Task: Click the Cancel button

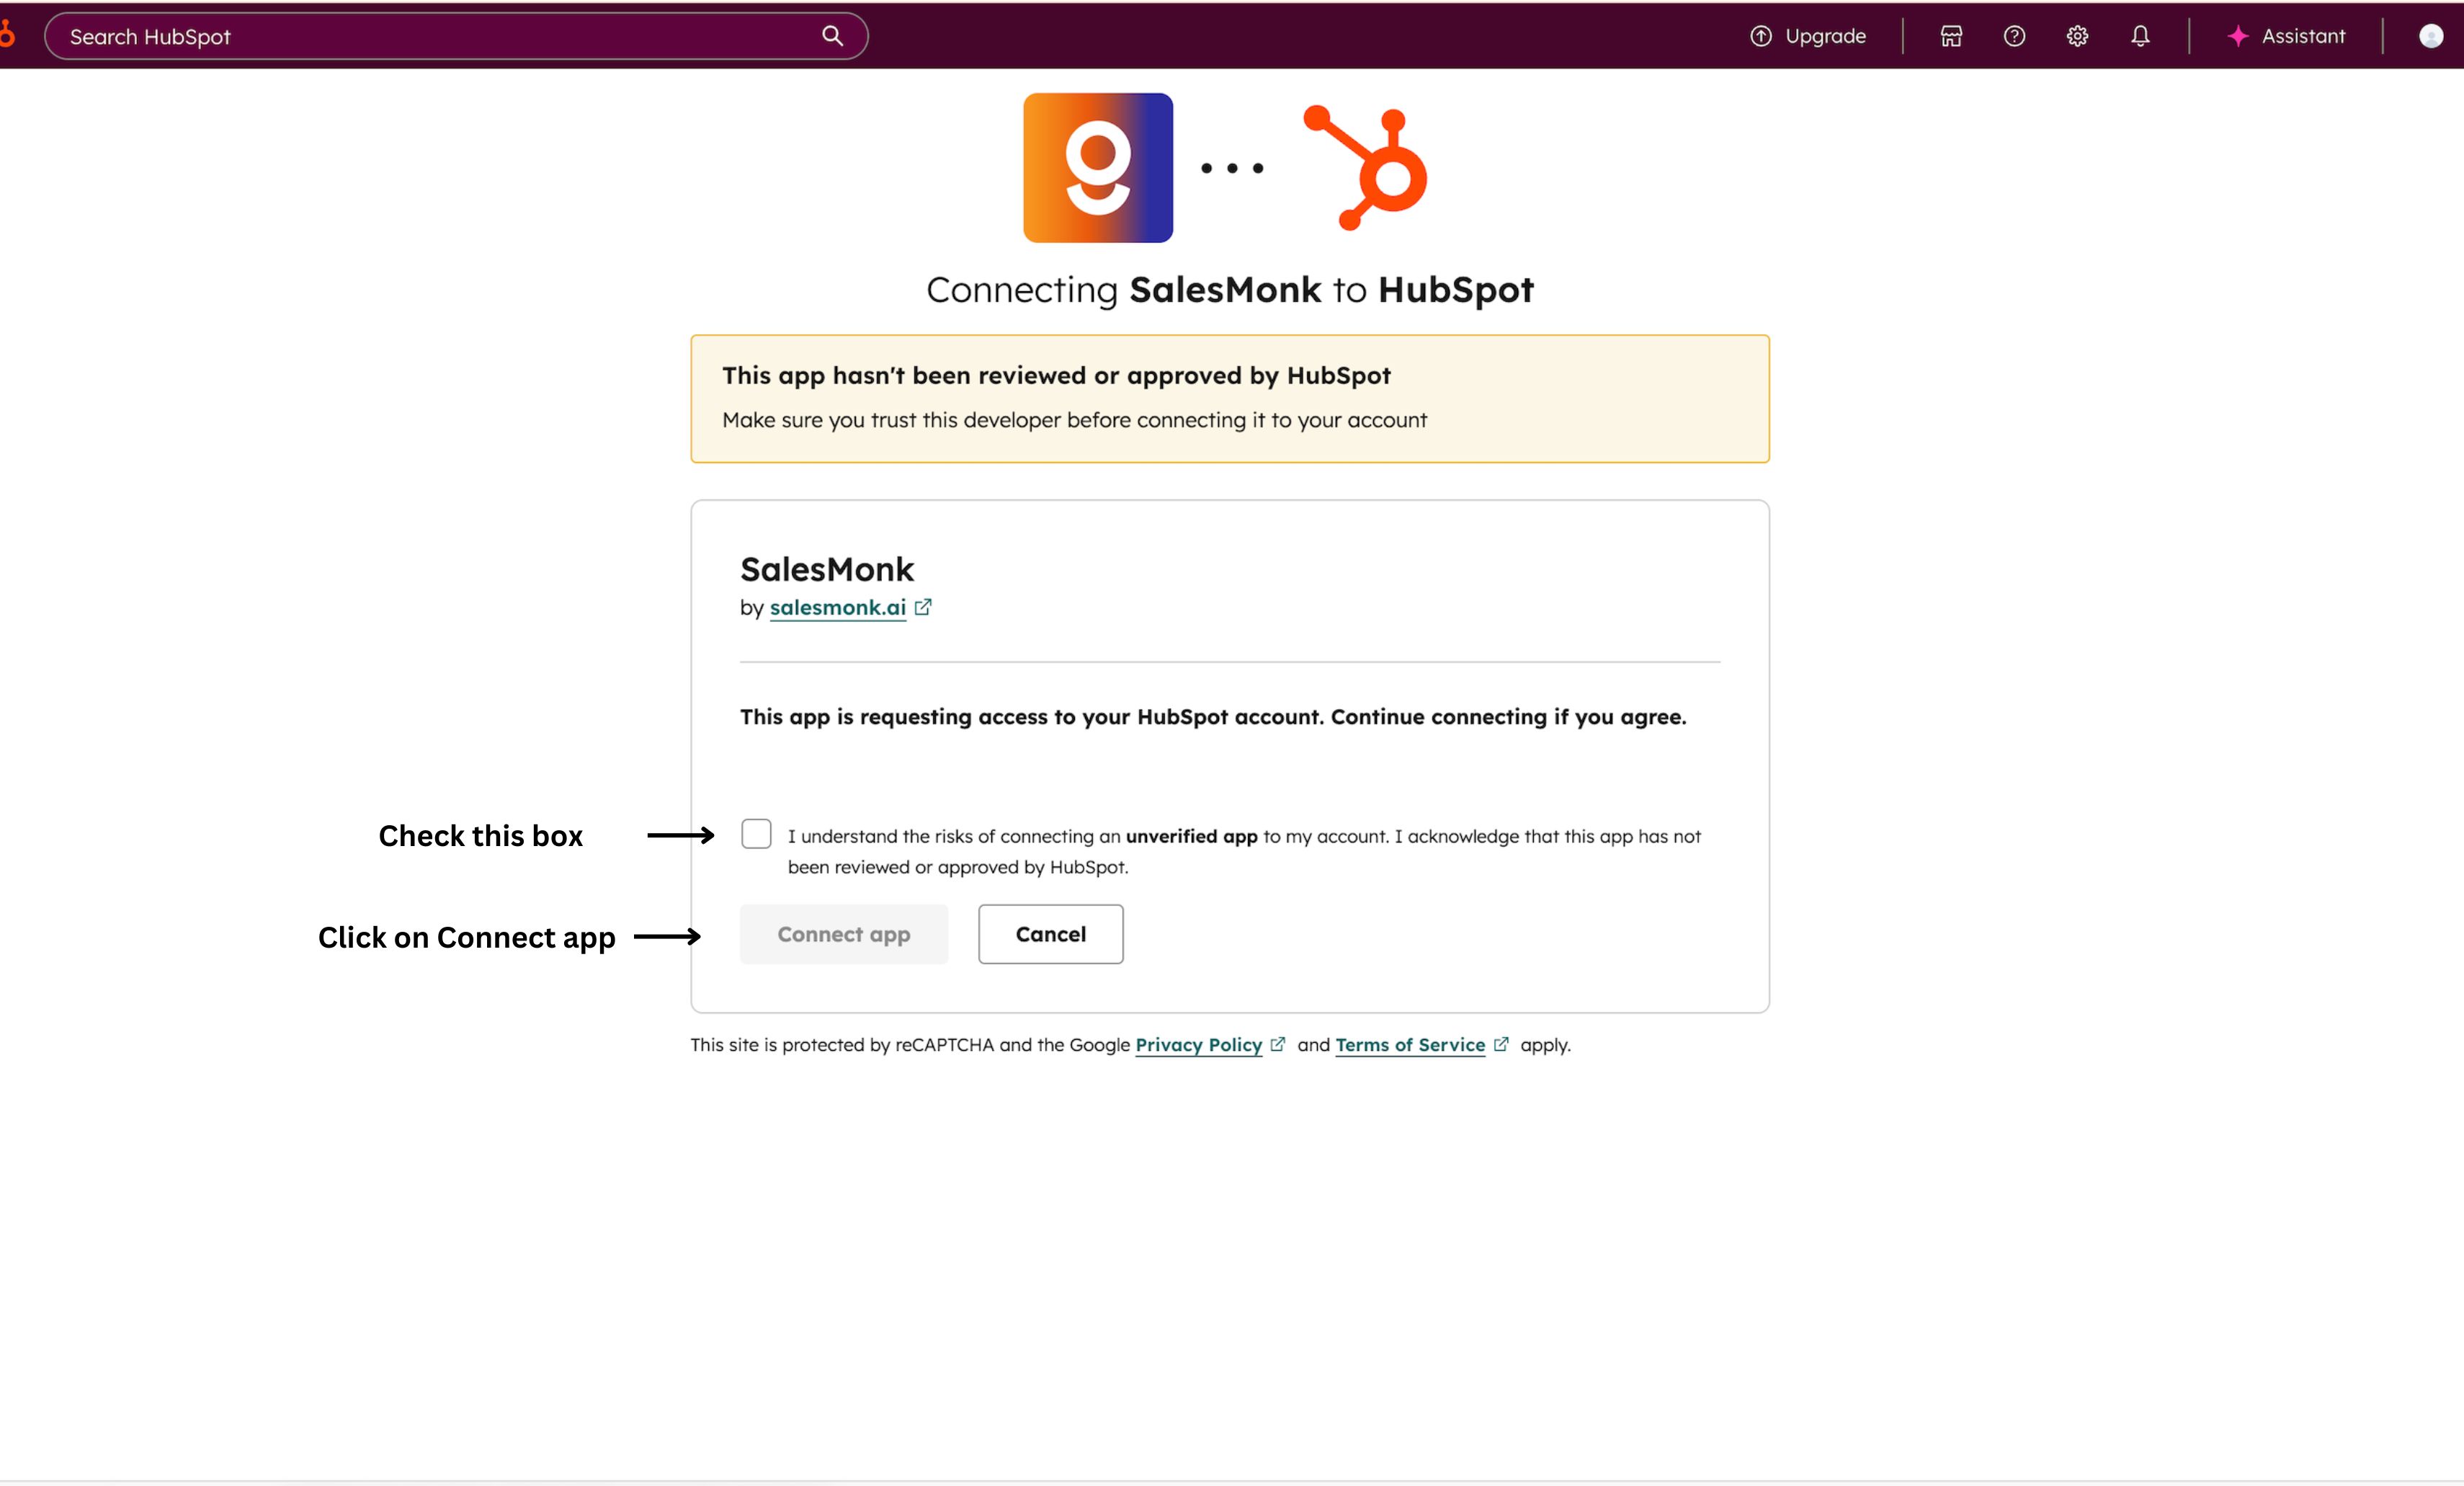Action: (1050, 934)
